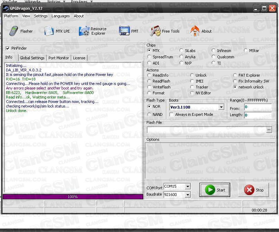Screen dimensions: 279x232
Task: Click the 'RXD=16 TXD=18' log line
Action: 21,79
